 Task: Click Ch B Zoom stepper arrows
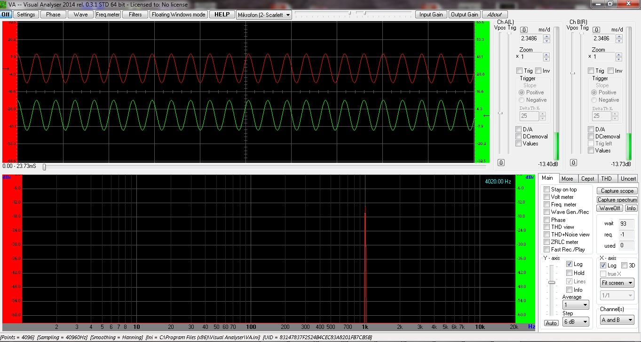[618, 57]
